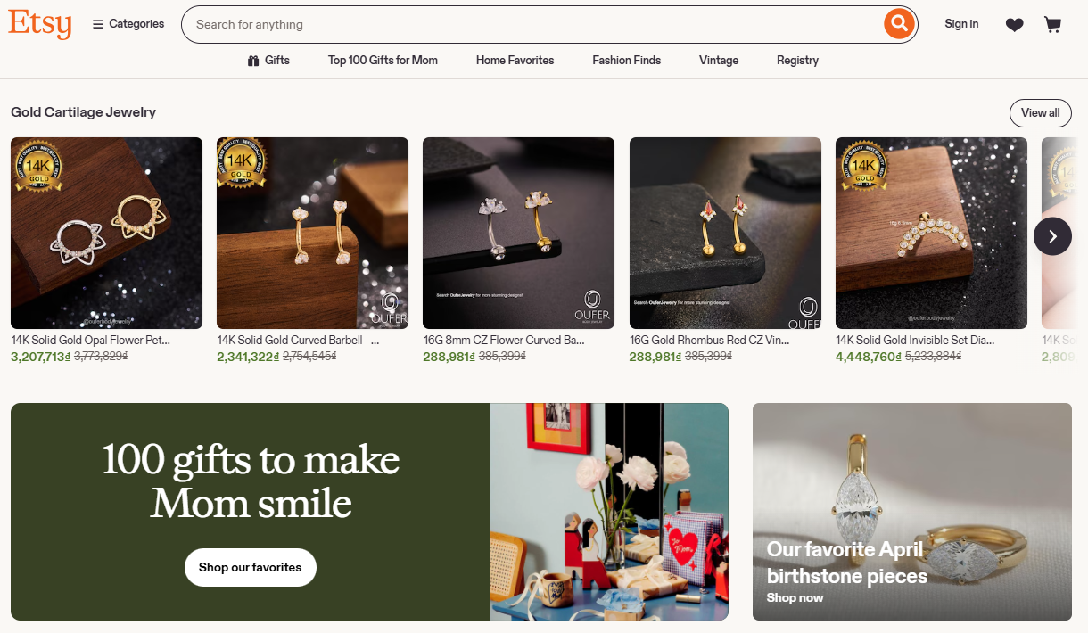Open the shopping cart icon
1088x633 pixels.
tap(1053, 24)
